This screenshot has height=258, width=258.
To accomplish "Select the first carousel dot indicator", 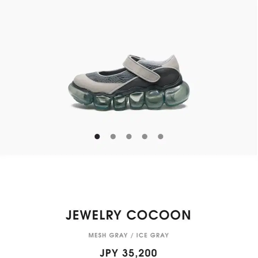I will pos(97,136).
